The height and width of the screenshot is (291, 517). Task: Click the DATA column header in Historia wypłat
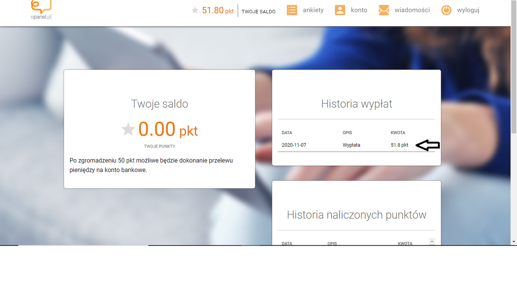(x=287, y=133)
